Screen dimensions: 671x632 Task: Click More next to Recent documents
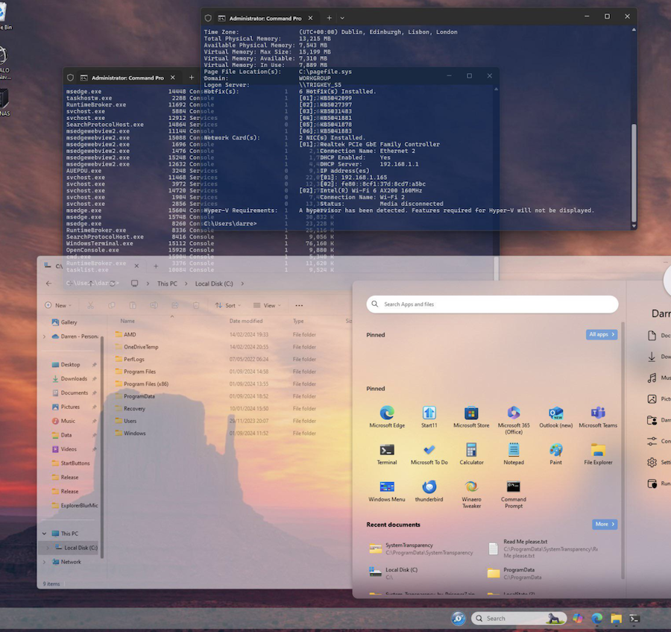[x=604, y=524]
